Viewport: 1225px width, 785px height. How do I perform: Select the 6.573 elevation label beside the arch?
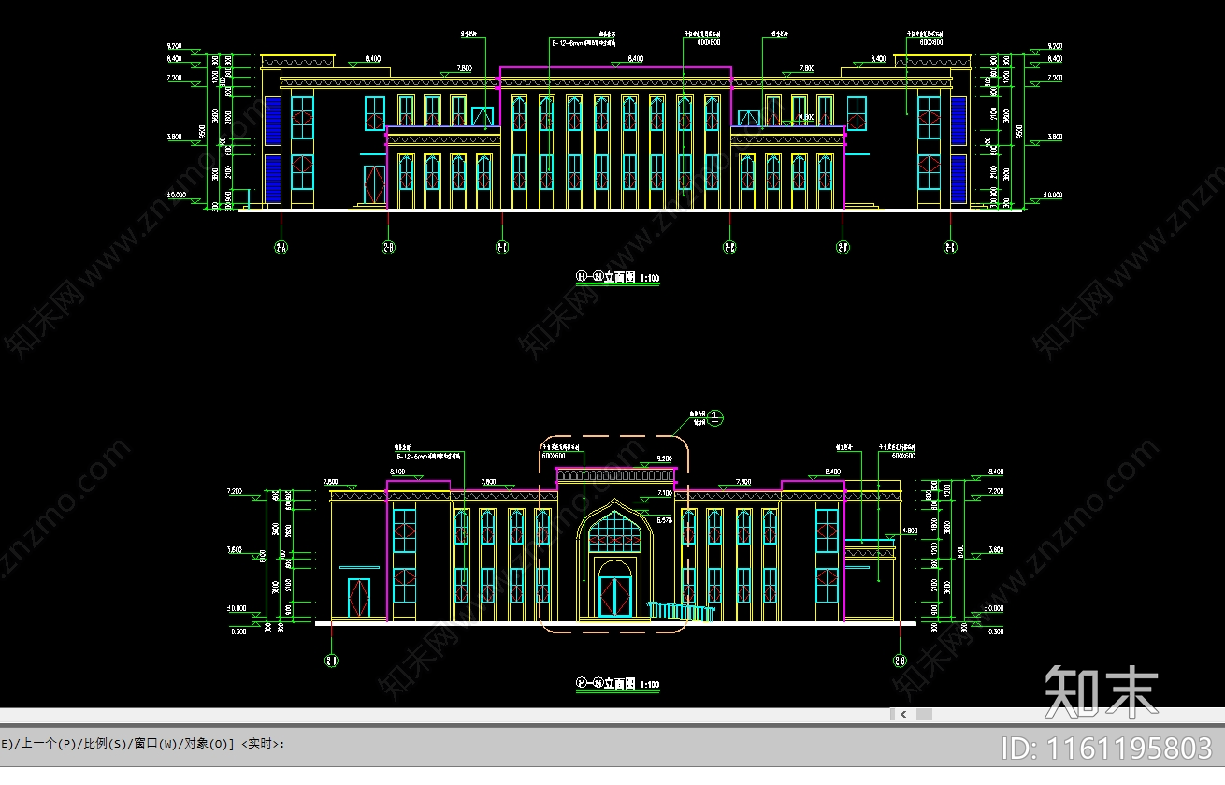(x=664, y=520)
